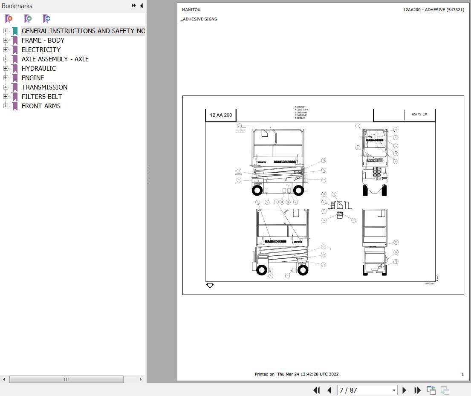Expand the ENGINE bookmark node
This screenshot has width=471, height=396.
pos(6,78)
